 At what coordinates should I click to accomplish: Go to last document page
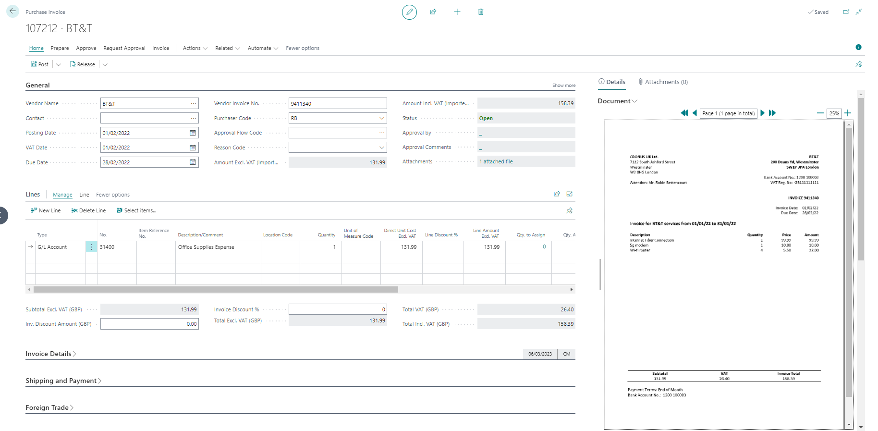pyautogui.click(x=772, y=113)
